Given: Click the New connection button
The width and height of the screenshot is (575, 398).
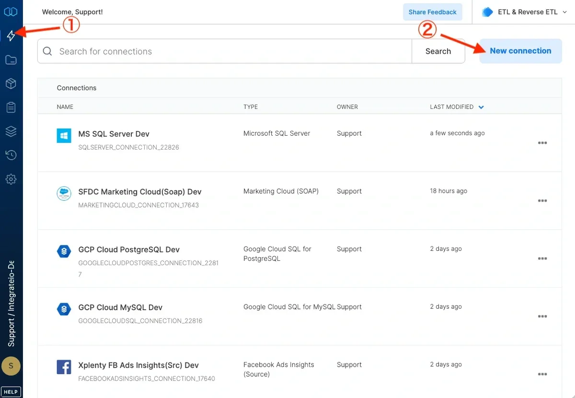Looking at the screenshot, I should coord(520,51).
